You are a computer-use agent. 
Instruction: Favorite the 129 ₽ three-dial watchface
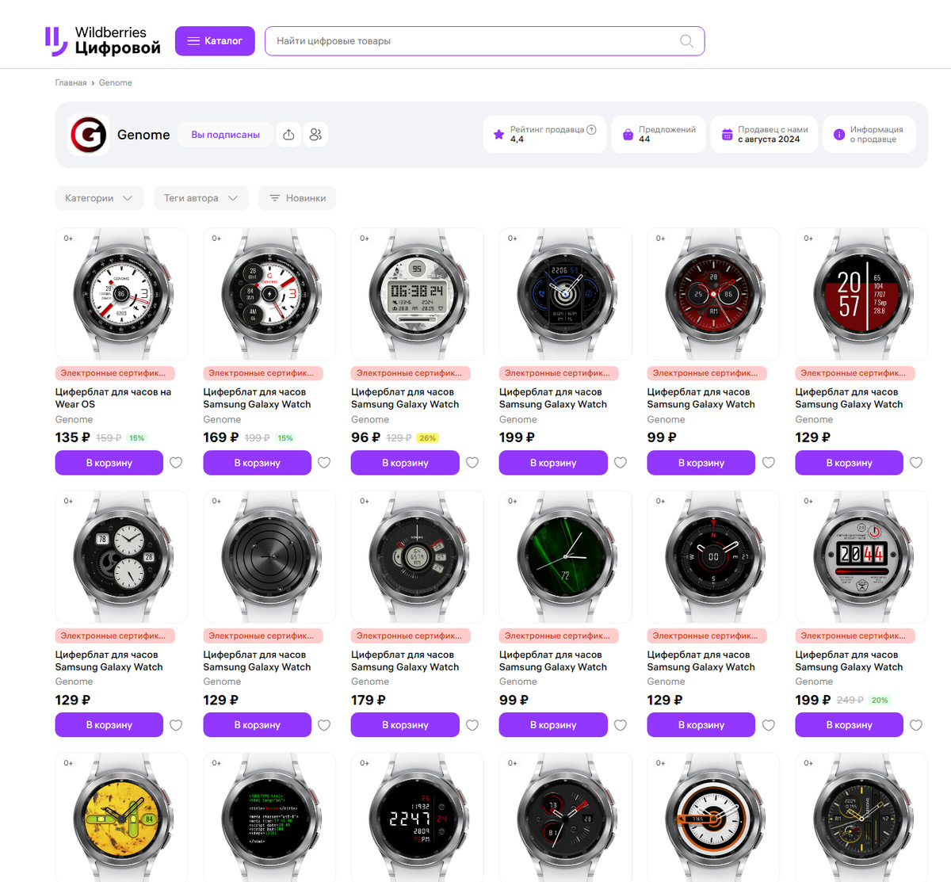coord(176,725)
